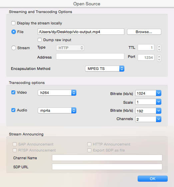
Task: Uncheck the Audio transcoding checkbox
Action: click(13, 110)
